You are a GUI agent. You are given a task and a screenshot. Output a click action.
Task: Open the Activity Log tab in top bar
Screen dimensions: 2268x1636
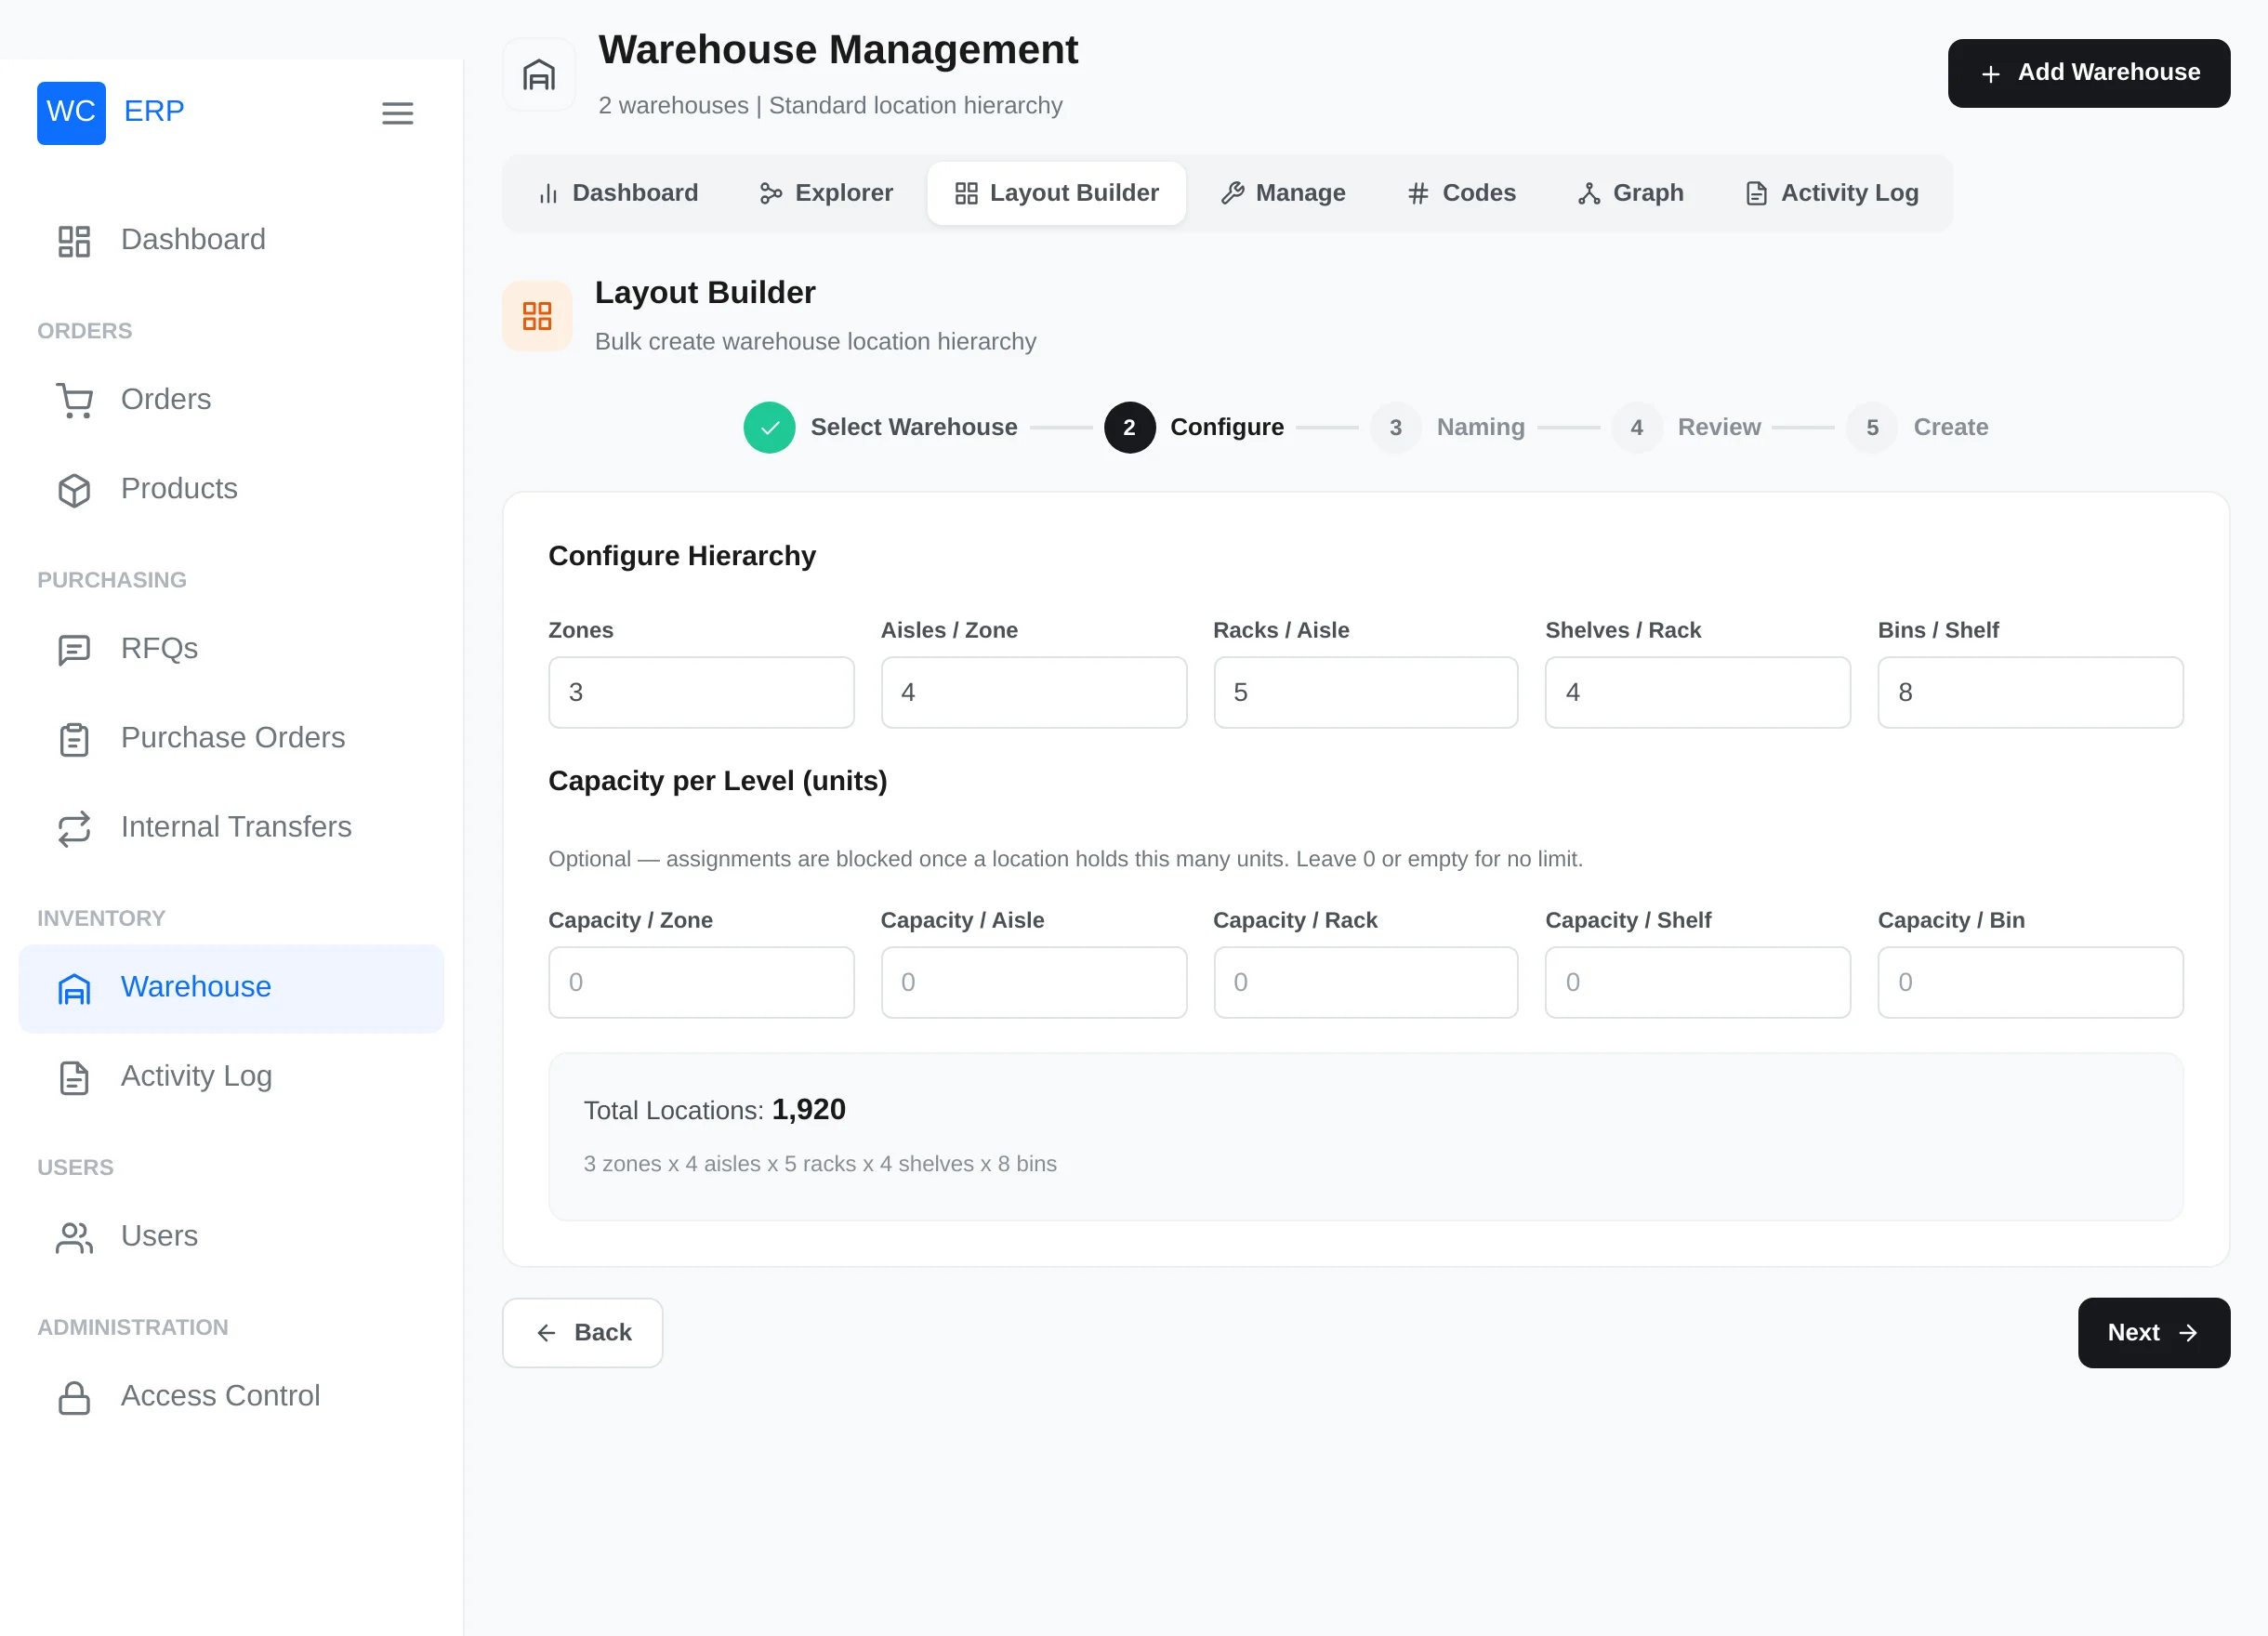(x=1831, y=193)
